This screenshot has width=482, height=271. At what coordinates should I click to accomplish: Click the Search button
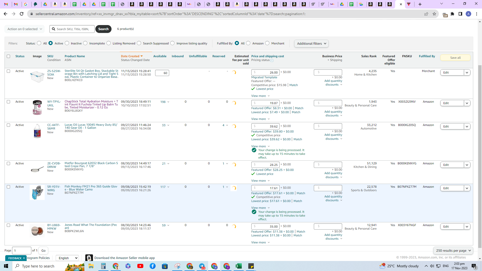[x=103, y=29]
